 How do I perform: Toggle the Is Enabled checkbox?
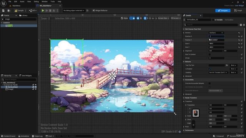[x=209, y=69]
